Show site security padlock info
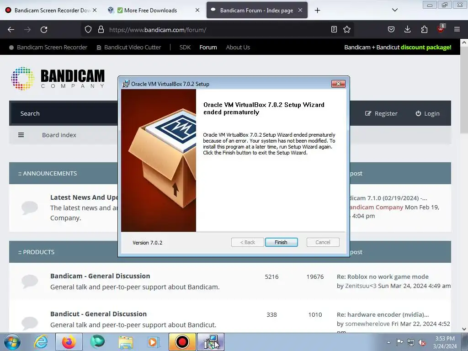 [x=101, y=30]
